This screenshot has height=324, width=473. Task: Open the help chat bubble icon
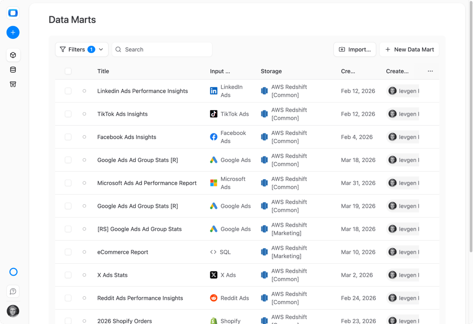pos(13,291)
